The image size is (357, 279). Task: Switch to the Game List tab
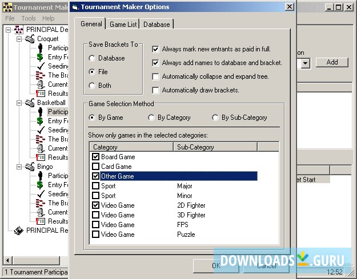(x=123, y=25)
